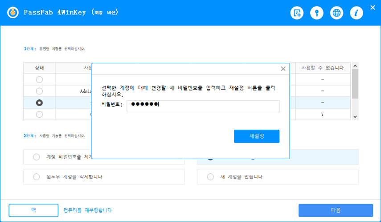This screenshot has width=381, height=222.
Task: Click the Y value in last row
Action: (x=323, y=114)
